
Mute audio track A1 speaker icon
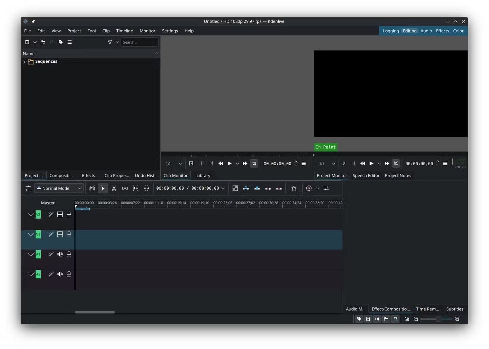click(x=60, y=254)
